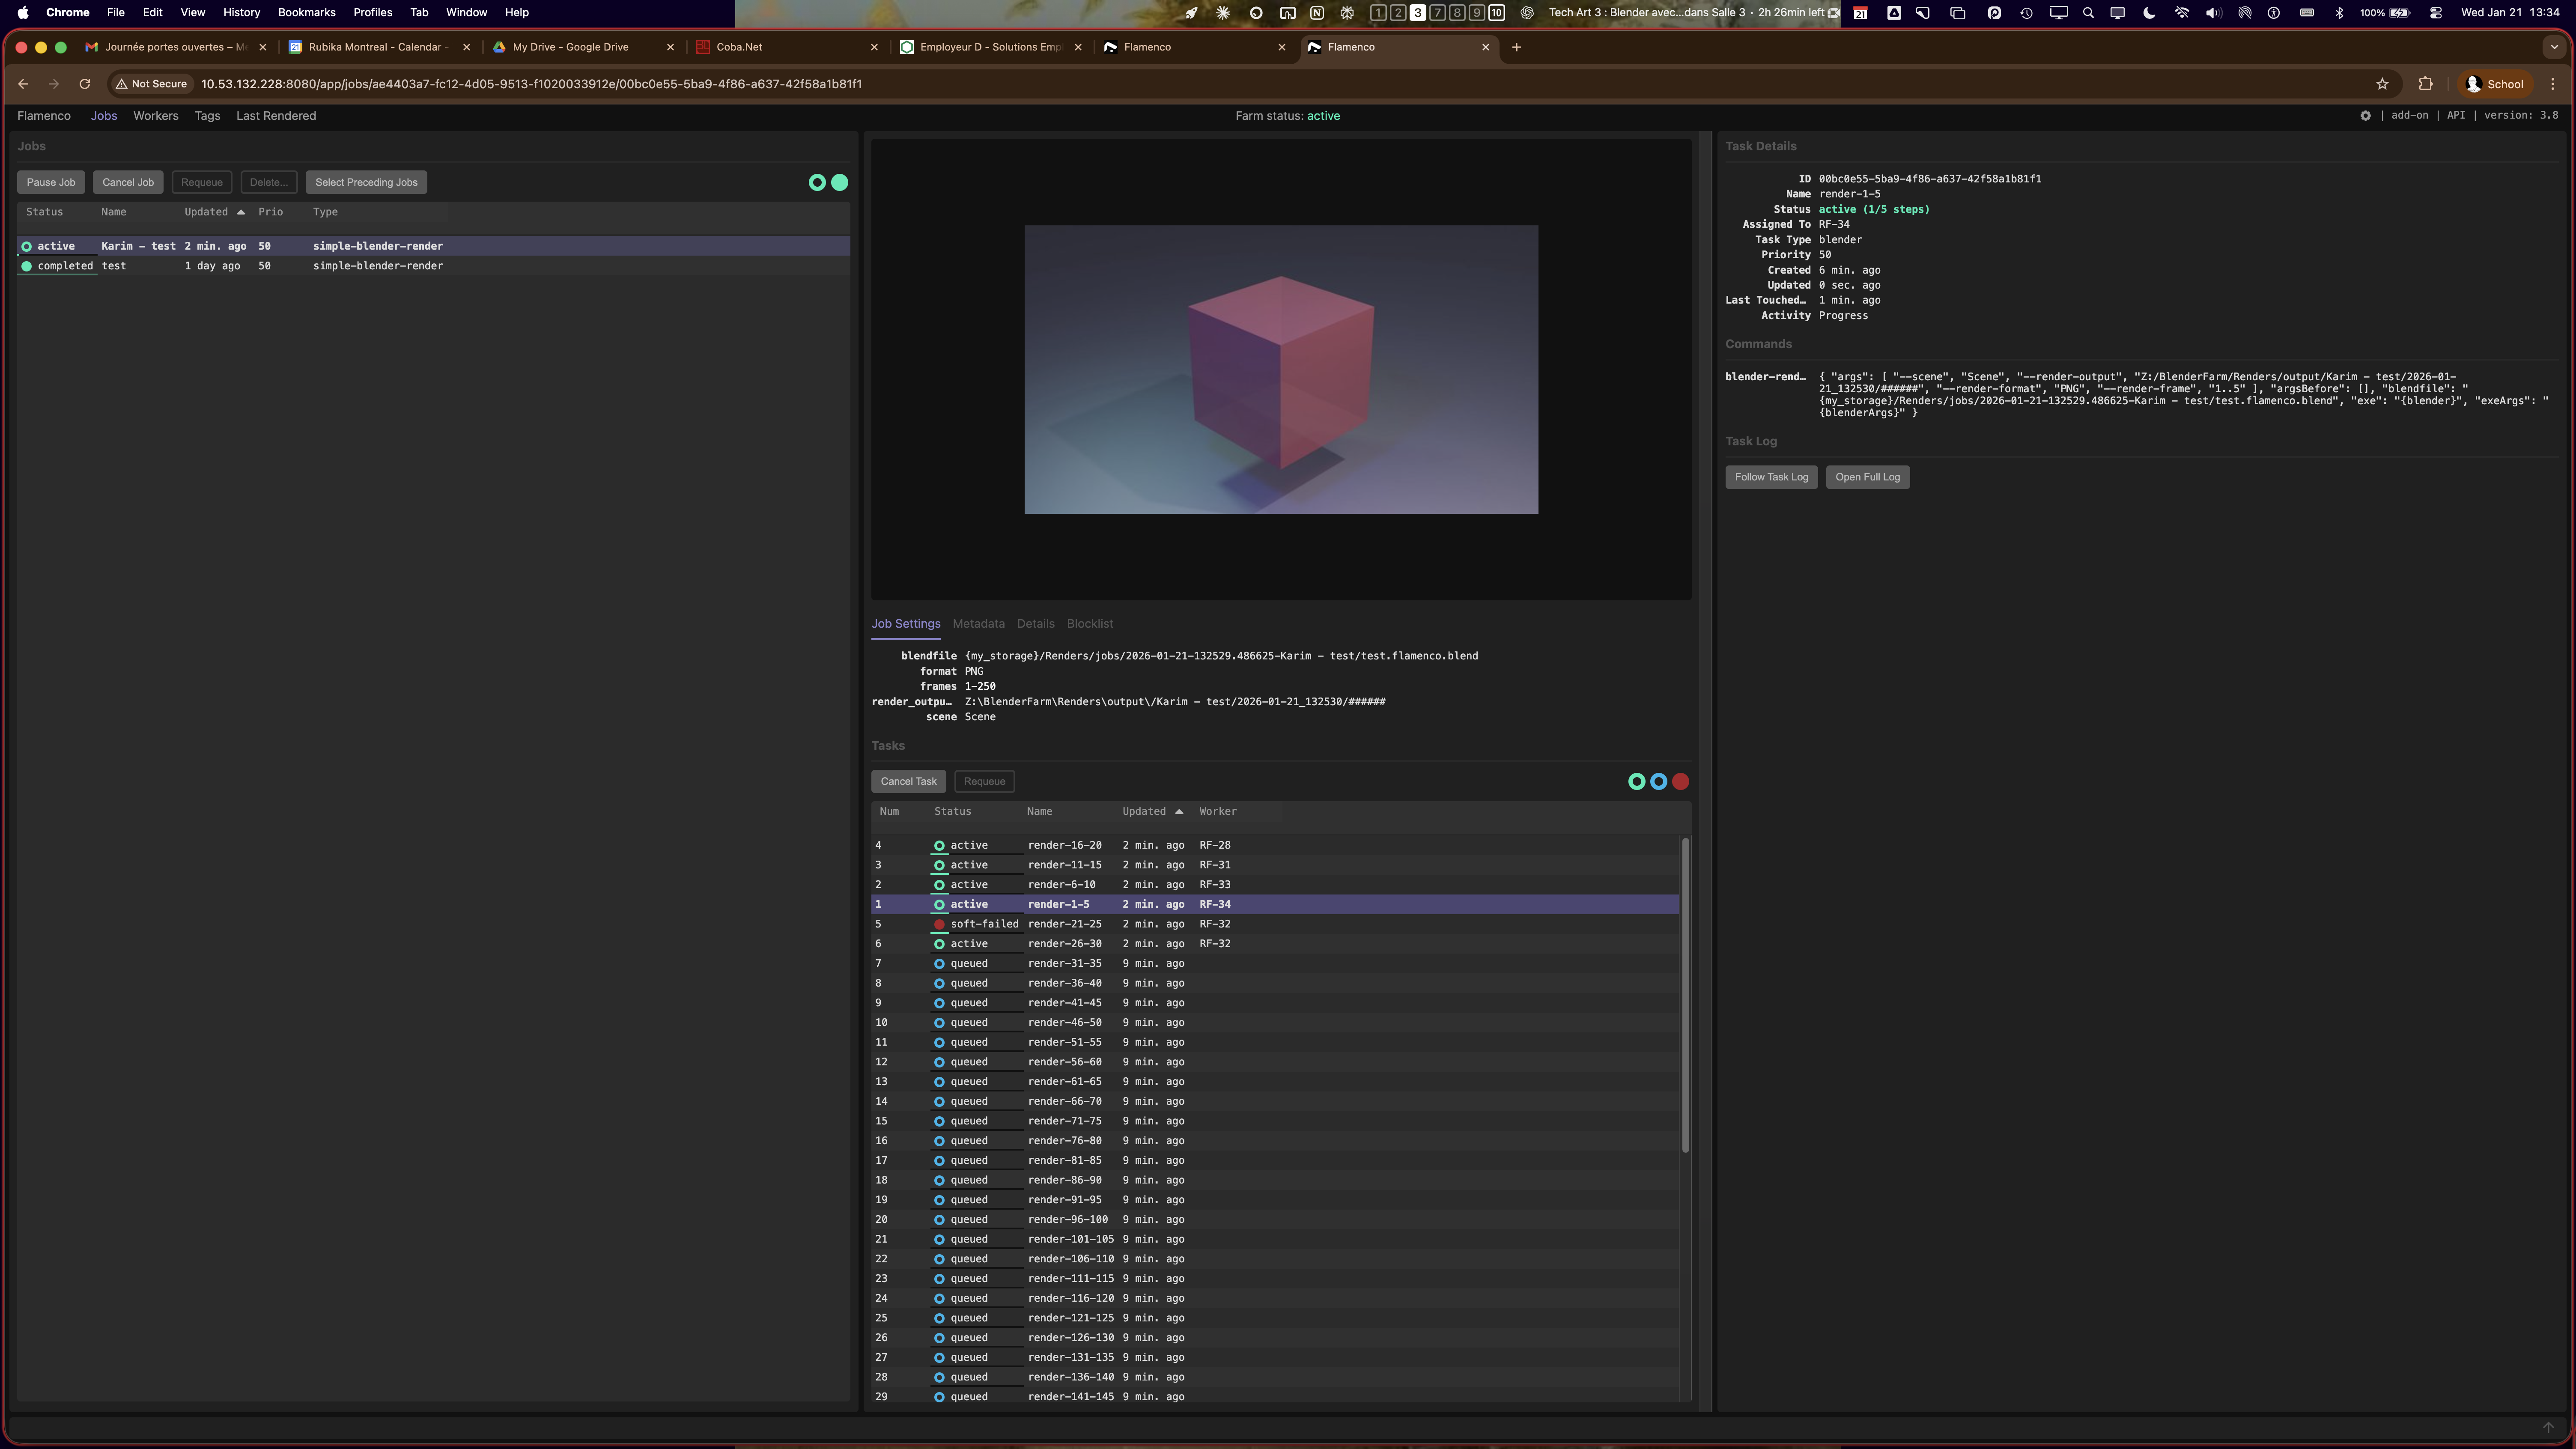Image resolution: width=2576 pixels, height=1449 pixels.
Task: Sort tasks by Num column header
Action: [x=889, y=812]
